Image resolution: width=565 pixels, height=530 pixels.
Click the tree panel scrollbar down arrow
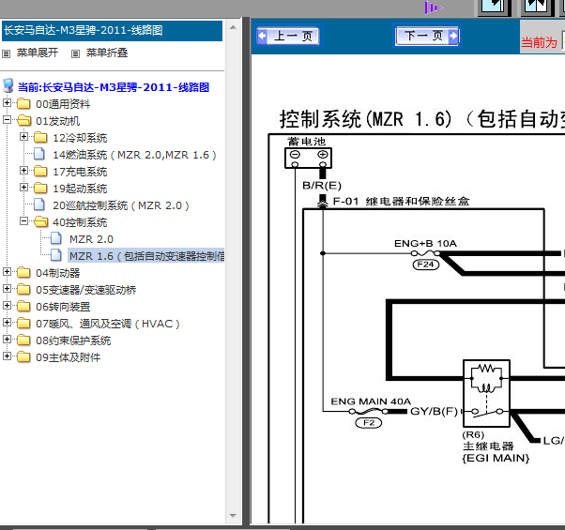pyautogui.click(x=233, y=515)
